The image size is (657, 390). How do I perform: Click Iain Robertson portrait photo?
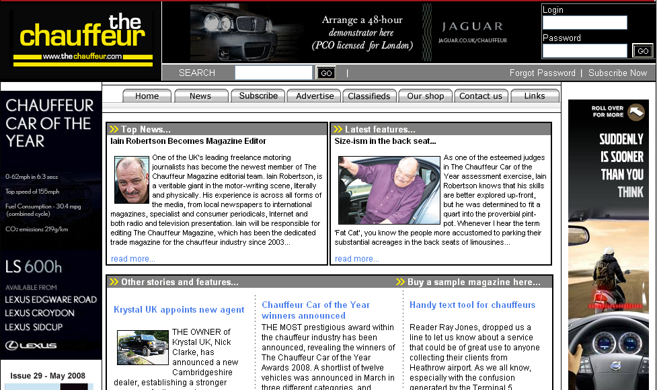click(132, 180)
